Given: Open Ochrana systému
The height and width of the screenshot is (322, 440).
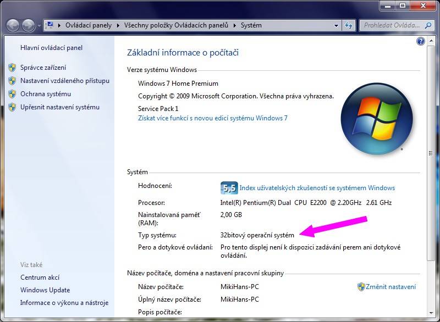Looking at the screenshot, I should pyautogui.click(x=46, y=94).
